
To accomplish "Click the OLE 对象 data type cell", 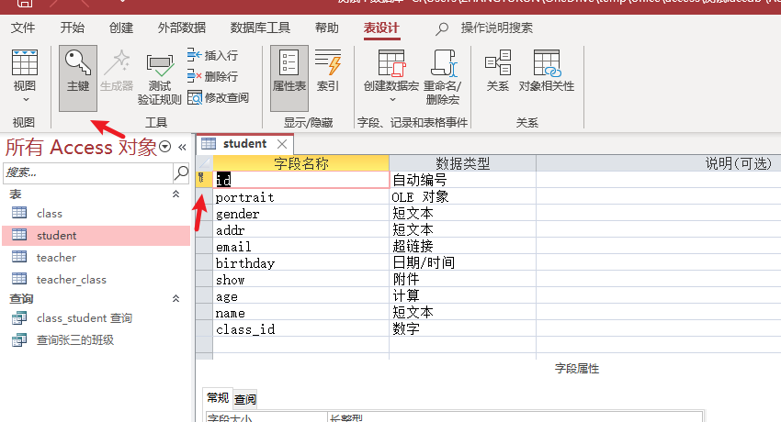I will coord(462,197).
